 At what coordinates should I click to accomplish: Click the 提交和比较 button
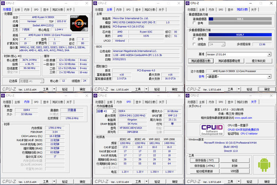click(258, 61)
